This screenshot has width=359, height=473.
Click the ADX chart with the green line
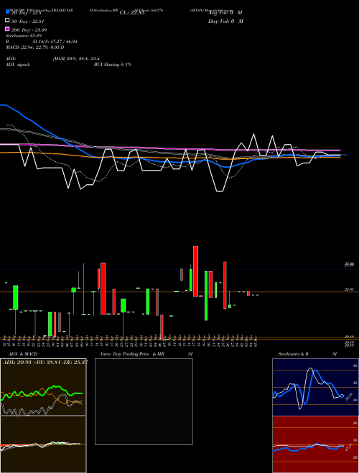click(43, 387)
